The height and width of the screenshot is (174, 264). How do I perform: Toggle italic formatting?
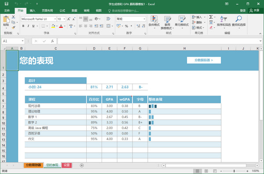pos(28,26)
